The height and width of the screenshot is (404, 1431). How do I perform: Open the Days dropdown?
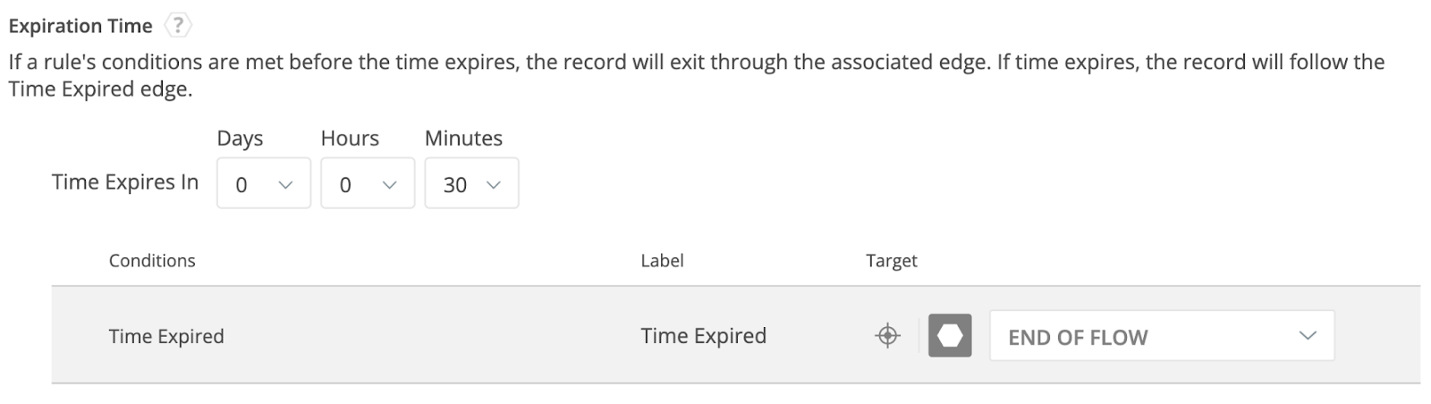coord(263,184)
